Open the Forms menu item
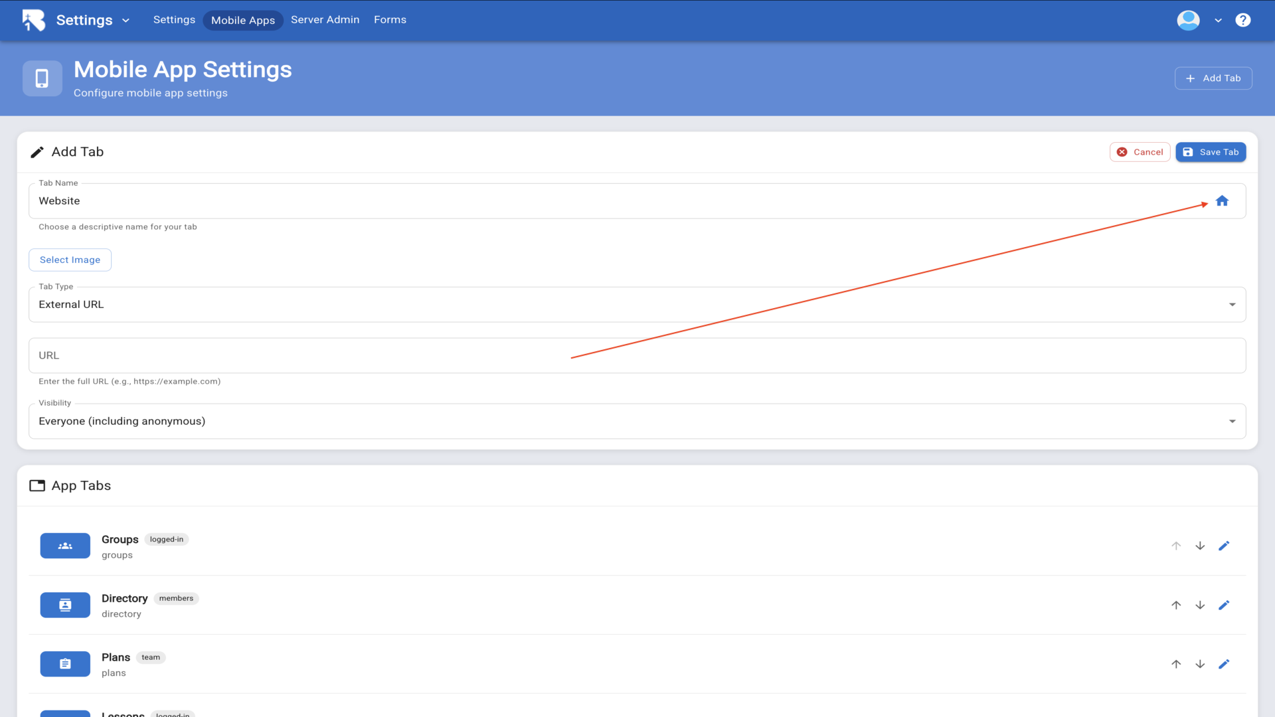1275x717 pixels. [x=390, y=20]
